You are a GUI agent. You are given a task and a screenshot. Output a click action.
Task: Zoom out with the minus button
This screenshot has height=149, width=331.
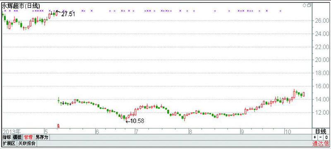(320, 137)
